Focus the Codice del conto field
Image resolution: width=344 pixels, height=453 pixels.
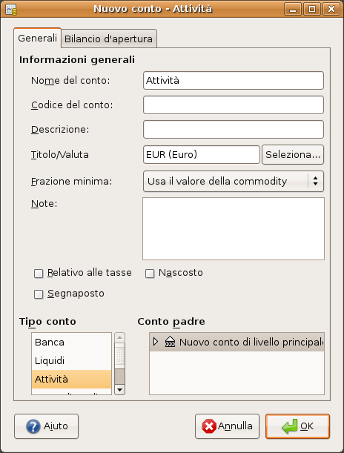click(x=234, y=105)
